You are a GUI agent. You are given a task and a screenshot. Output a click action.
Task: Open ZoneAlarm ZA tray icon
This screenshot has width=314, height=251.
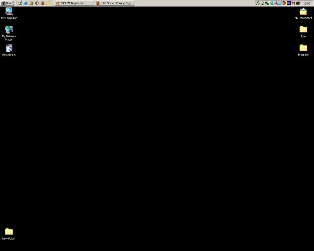click(x=284, y=3)
